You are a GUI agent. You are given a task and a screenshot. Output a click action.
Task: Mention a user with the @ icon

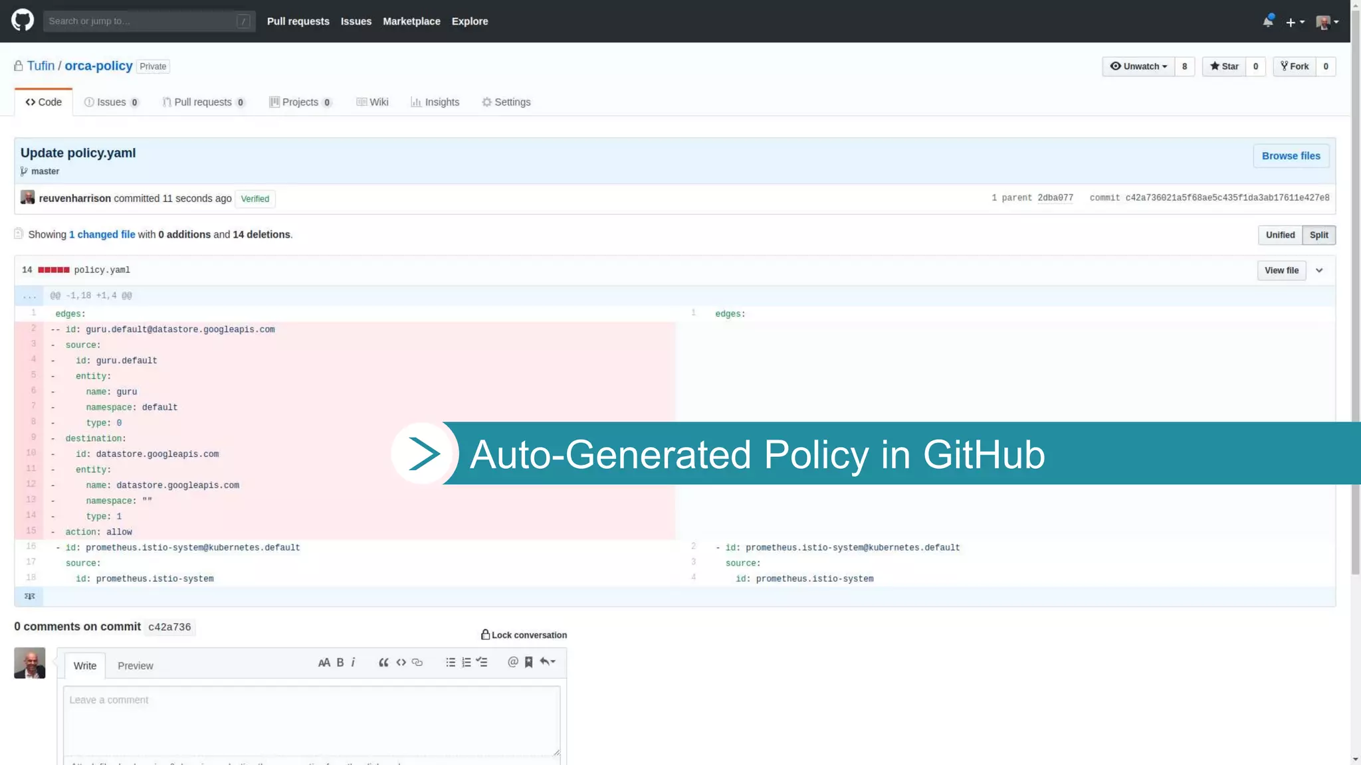[512, 662]
